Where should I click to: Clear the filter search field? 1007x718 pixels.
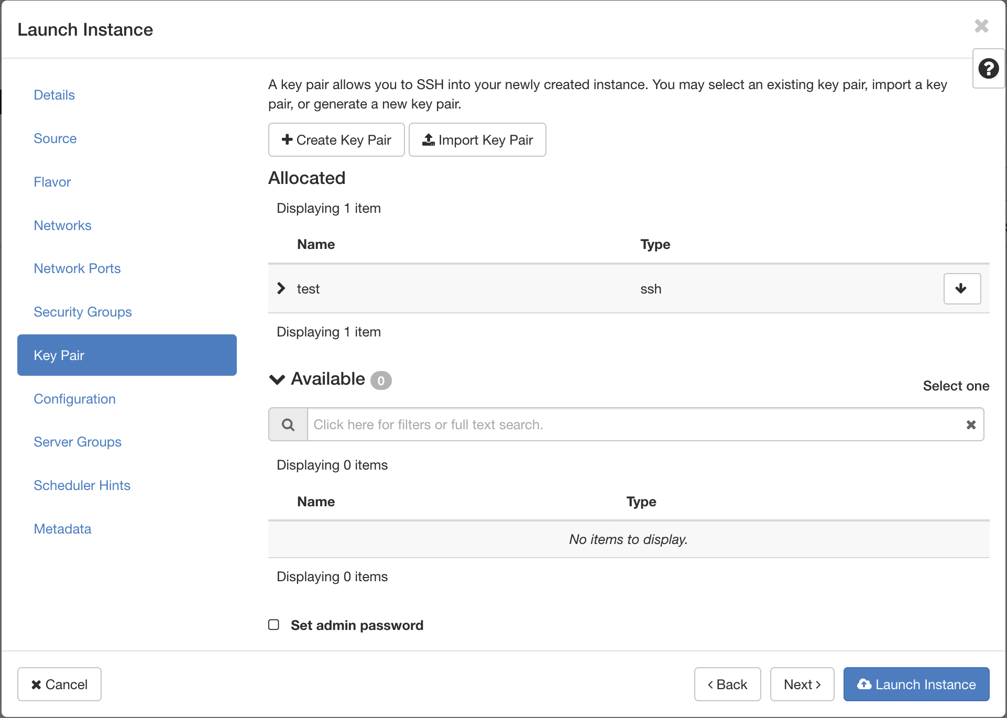pos(971,425)
